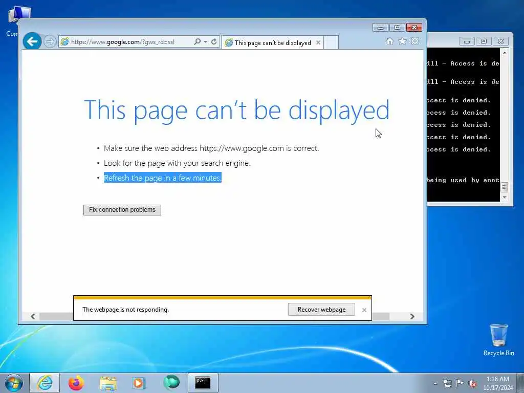Viewport: 524px width, 393px height.
Task: Refresh the page with the reload icon
Action: [x=214, y=41]
